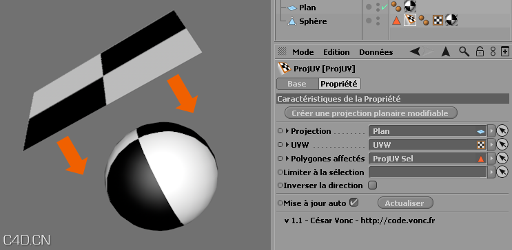Toggle the animation dot before Mise à jour auto
The width and height of the screenshot is (512, 250).
[x=280, y=203]
